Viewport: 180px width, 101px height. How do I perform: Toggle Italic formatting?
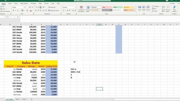click(x=15, y=11)
